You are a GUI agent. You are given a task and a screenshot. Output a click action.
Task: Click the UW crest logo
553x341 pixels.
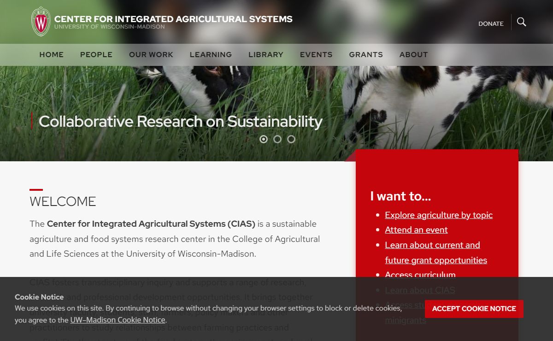tap(41, 22)
